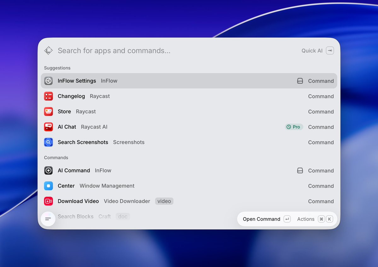Open the Download Video command
This screenshot has height=267, width=378.
coord(189,201)
